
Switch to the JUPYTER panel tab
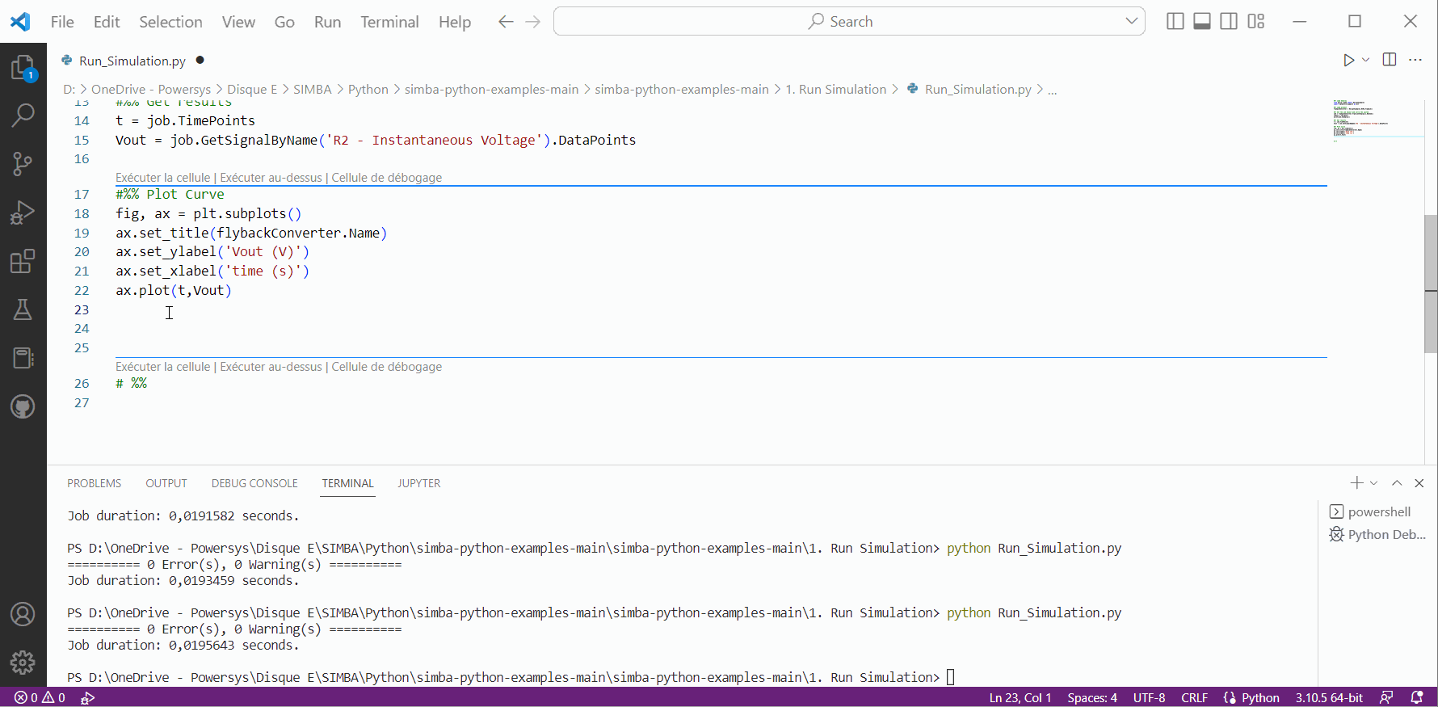click(x=418, y=483)
